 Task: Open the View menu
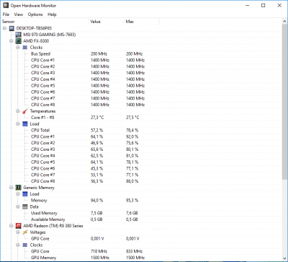click(19, 14)
